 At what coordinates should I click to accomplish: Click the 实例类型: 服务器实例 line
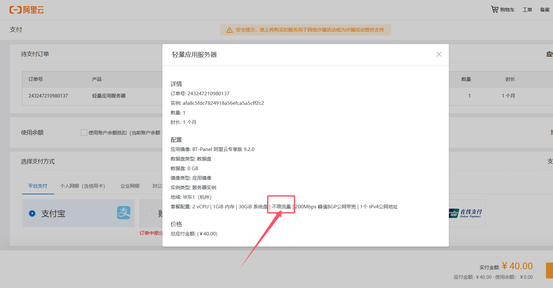click(193, 188)
